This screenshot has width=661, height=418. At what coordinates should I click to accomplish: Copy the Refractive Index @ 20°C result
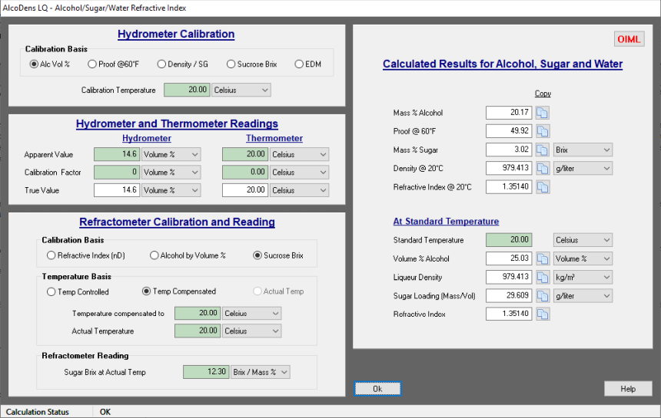click(x=543, y=186)
